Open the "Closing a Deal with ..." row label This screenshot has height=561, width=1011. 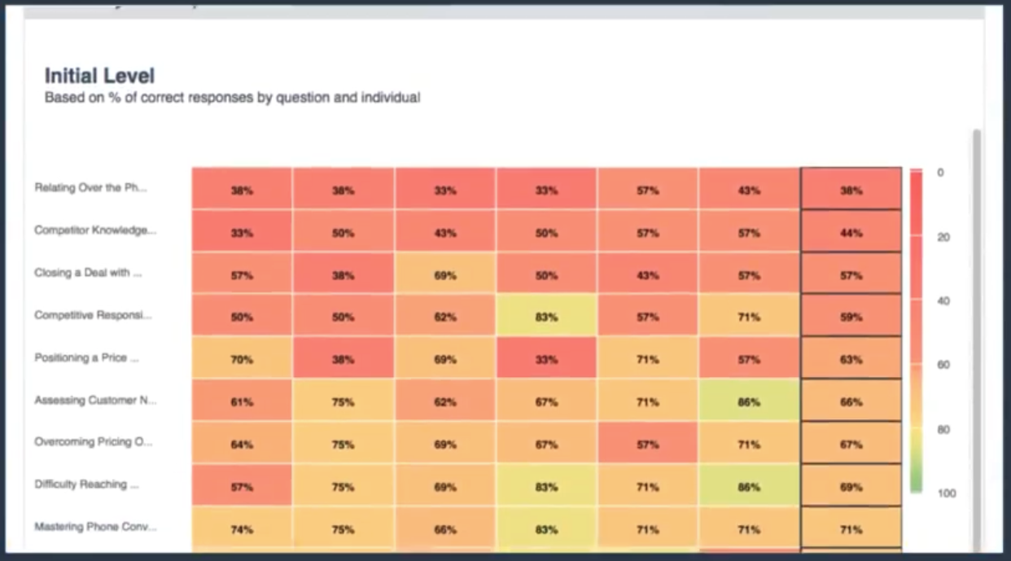[88, 273]
